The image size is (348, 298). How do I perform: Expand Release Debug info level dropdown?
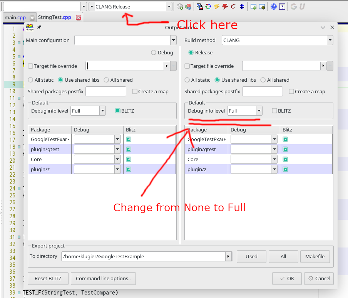coord(259,111)
